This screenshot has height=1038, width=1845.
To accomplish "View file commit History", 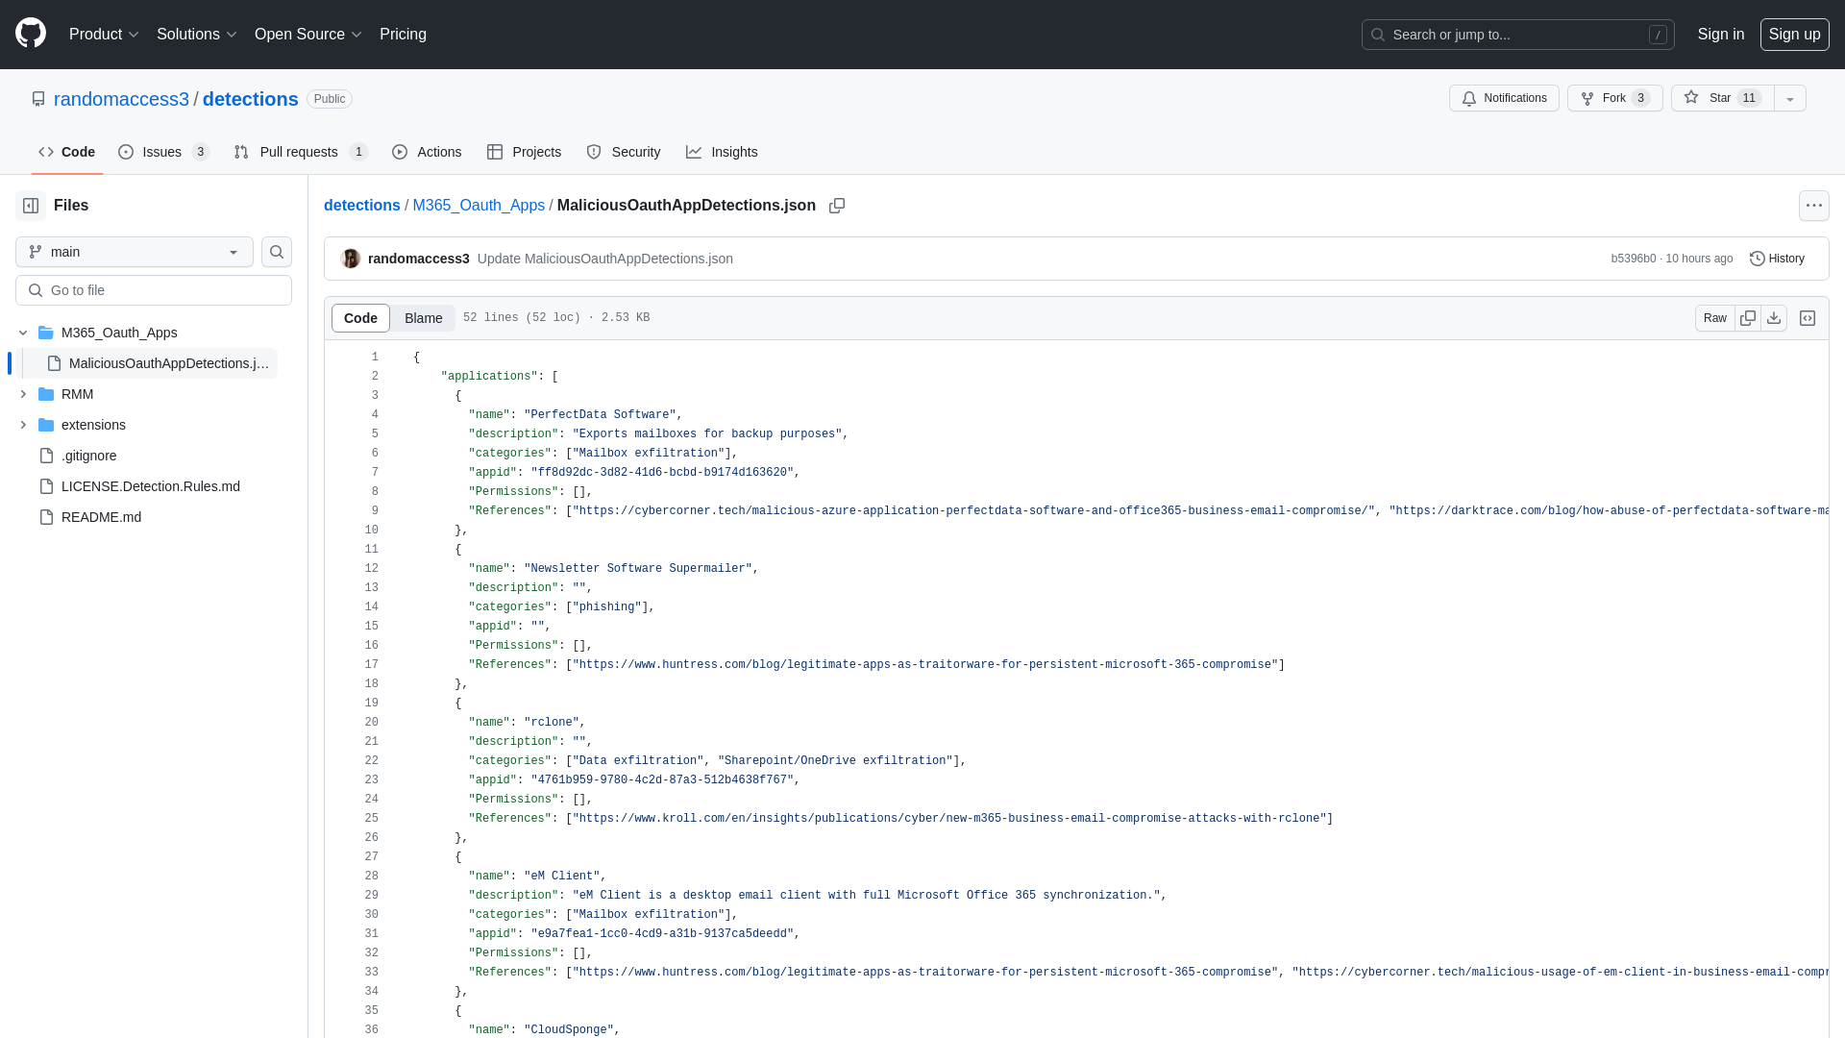I will (1777, 259).
